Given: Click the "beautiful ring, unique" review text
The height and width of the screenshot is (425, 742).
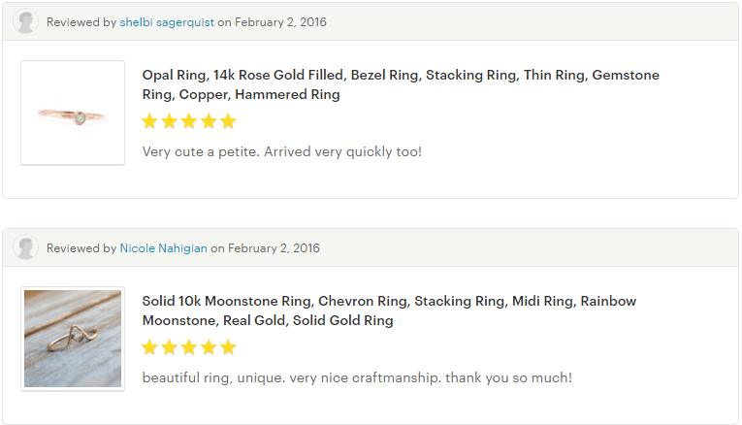Looking at the screenshot, I should pyautogui.click(x=356, y=377).
